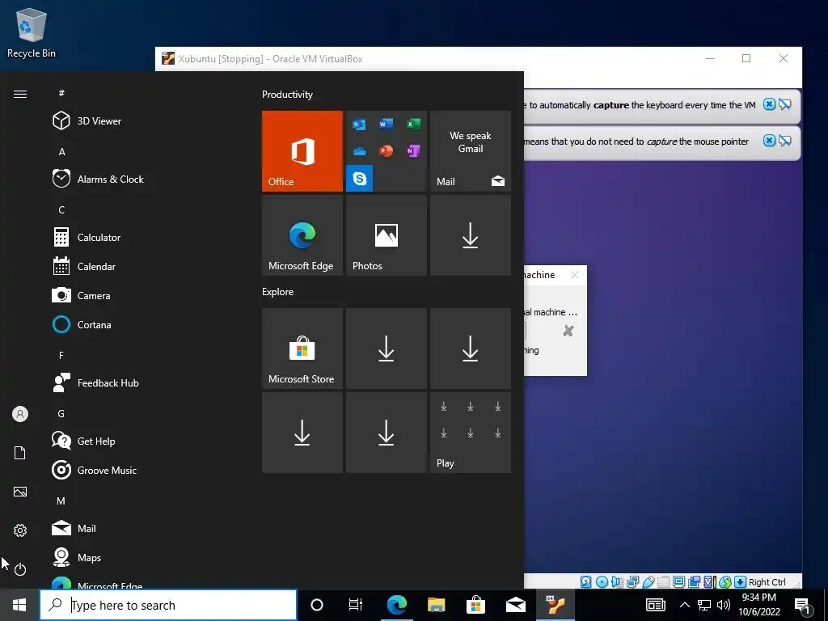Open the Action Center notifications icon

coord(803,605)
